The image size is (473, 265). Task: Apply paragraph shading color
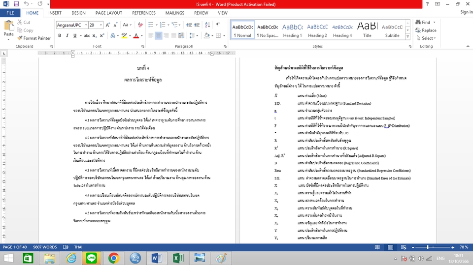[x=206, y=35]
